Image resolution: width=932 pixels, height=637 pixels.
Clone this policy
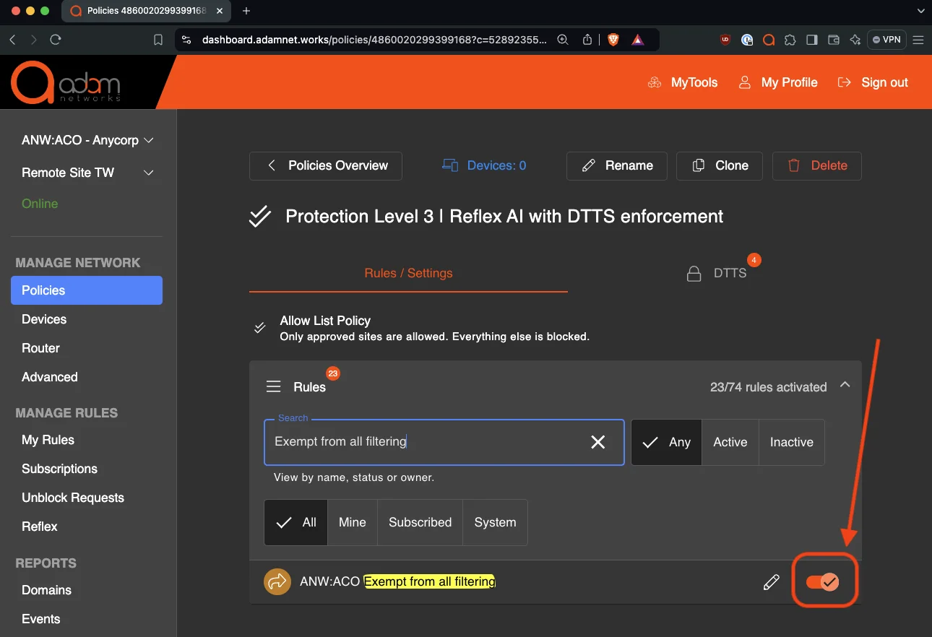[721, 165]
